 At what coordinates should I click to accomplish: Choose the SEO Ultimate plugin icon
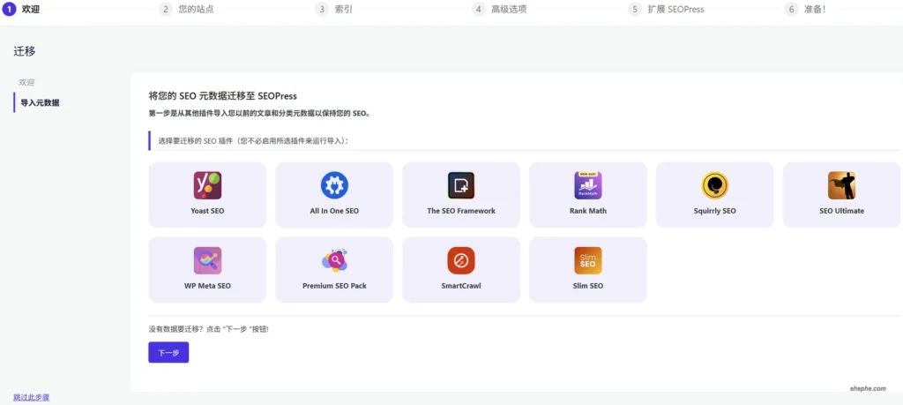(x=841, y=185)
